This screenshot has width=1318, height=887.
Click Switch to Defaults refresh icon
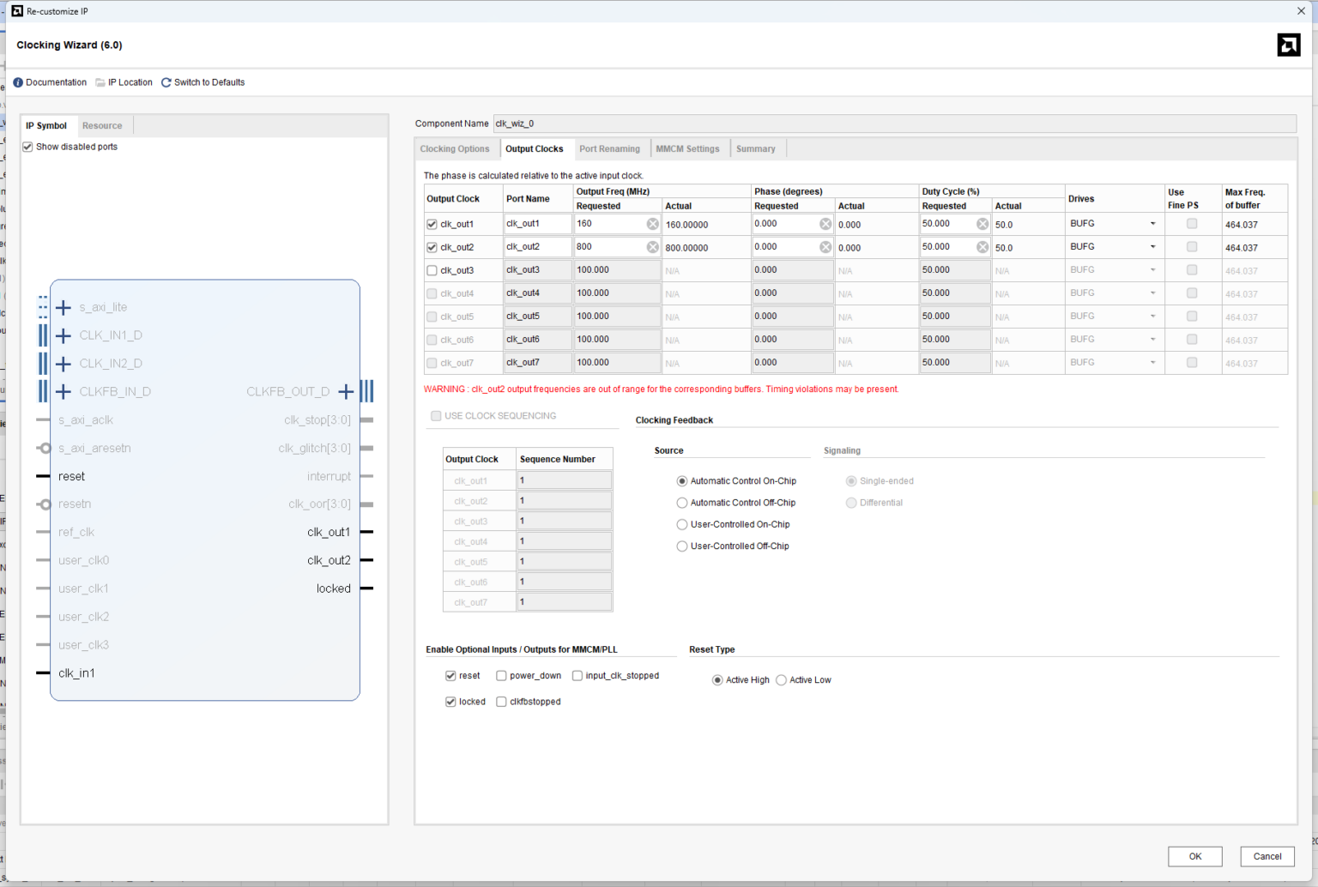coord(166,83)
